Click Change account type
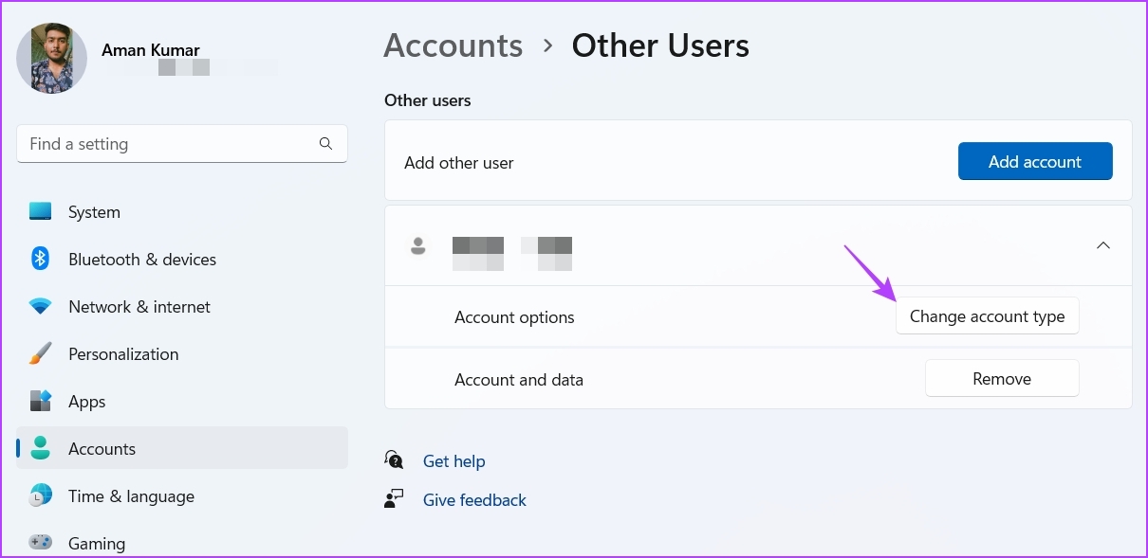Screen dimensions: 1148x558 coord(987,315)
